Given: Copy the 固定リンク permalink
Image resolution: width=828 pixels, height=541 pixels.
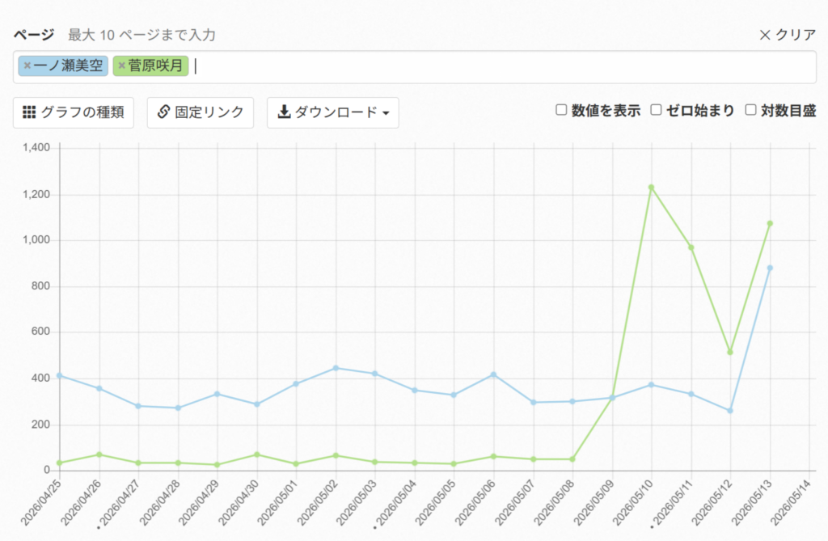Looking at the screenshot, I should point(201,112).
